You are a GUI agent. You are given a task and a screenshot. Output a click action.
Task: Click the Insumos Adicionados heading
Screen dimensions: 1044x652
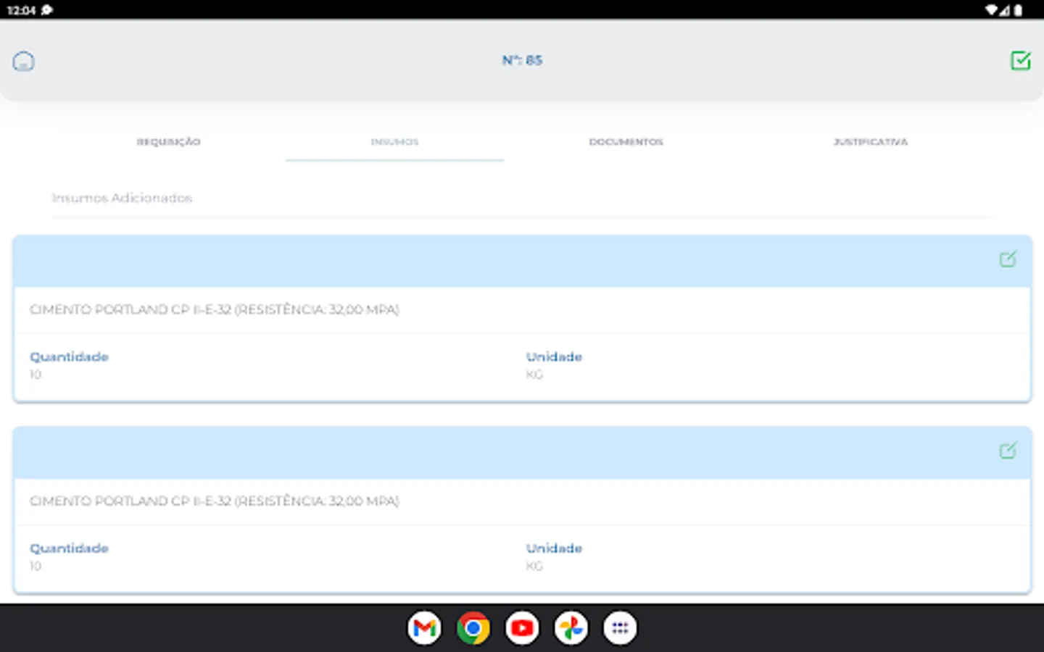click(x=122, y=198)
